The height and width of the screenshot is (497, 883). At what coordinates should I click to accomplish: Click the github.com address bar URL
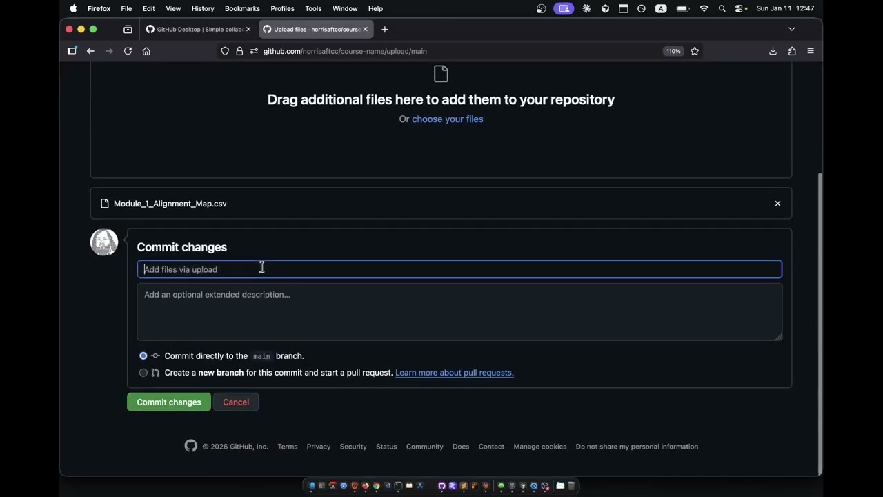point(345,51)
